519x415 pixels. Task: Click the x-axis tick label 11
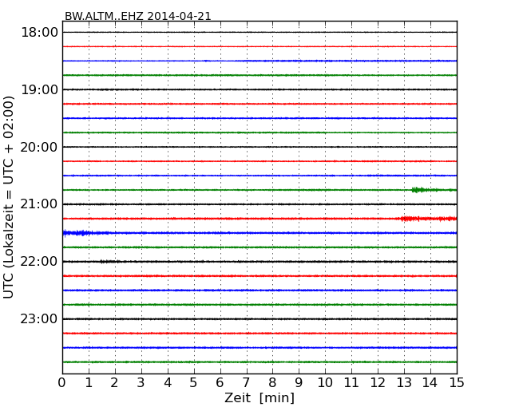coord(351,383)
